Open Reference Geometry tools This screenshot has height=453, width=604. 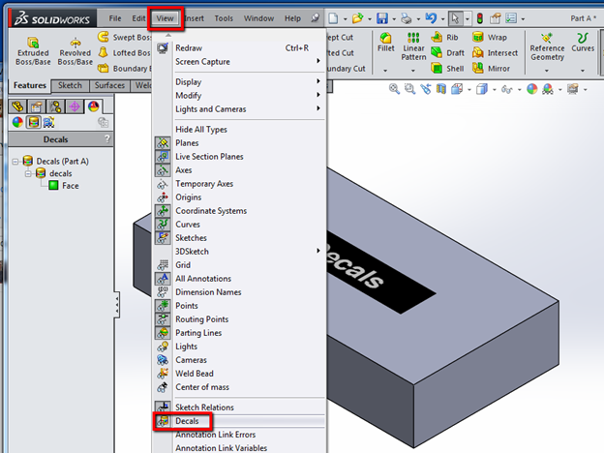[547, 47]
